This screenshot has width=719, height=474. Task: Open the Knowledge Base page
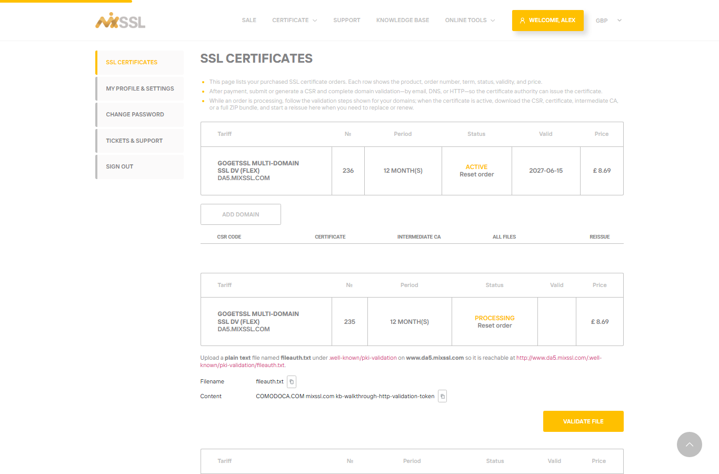click(403, 20)
